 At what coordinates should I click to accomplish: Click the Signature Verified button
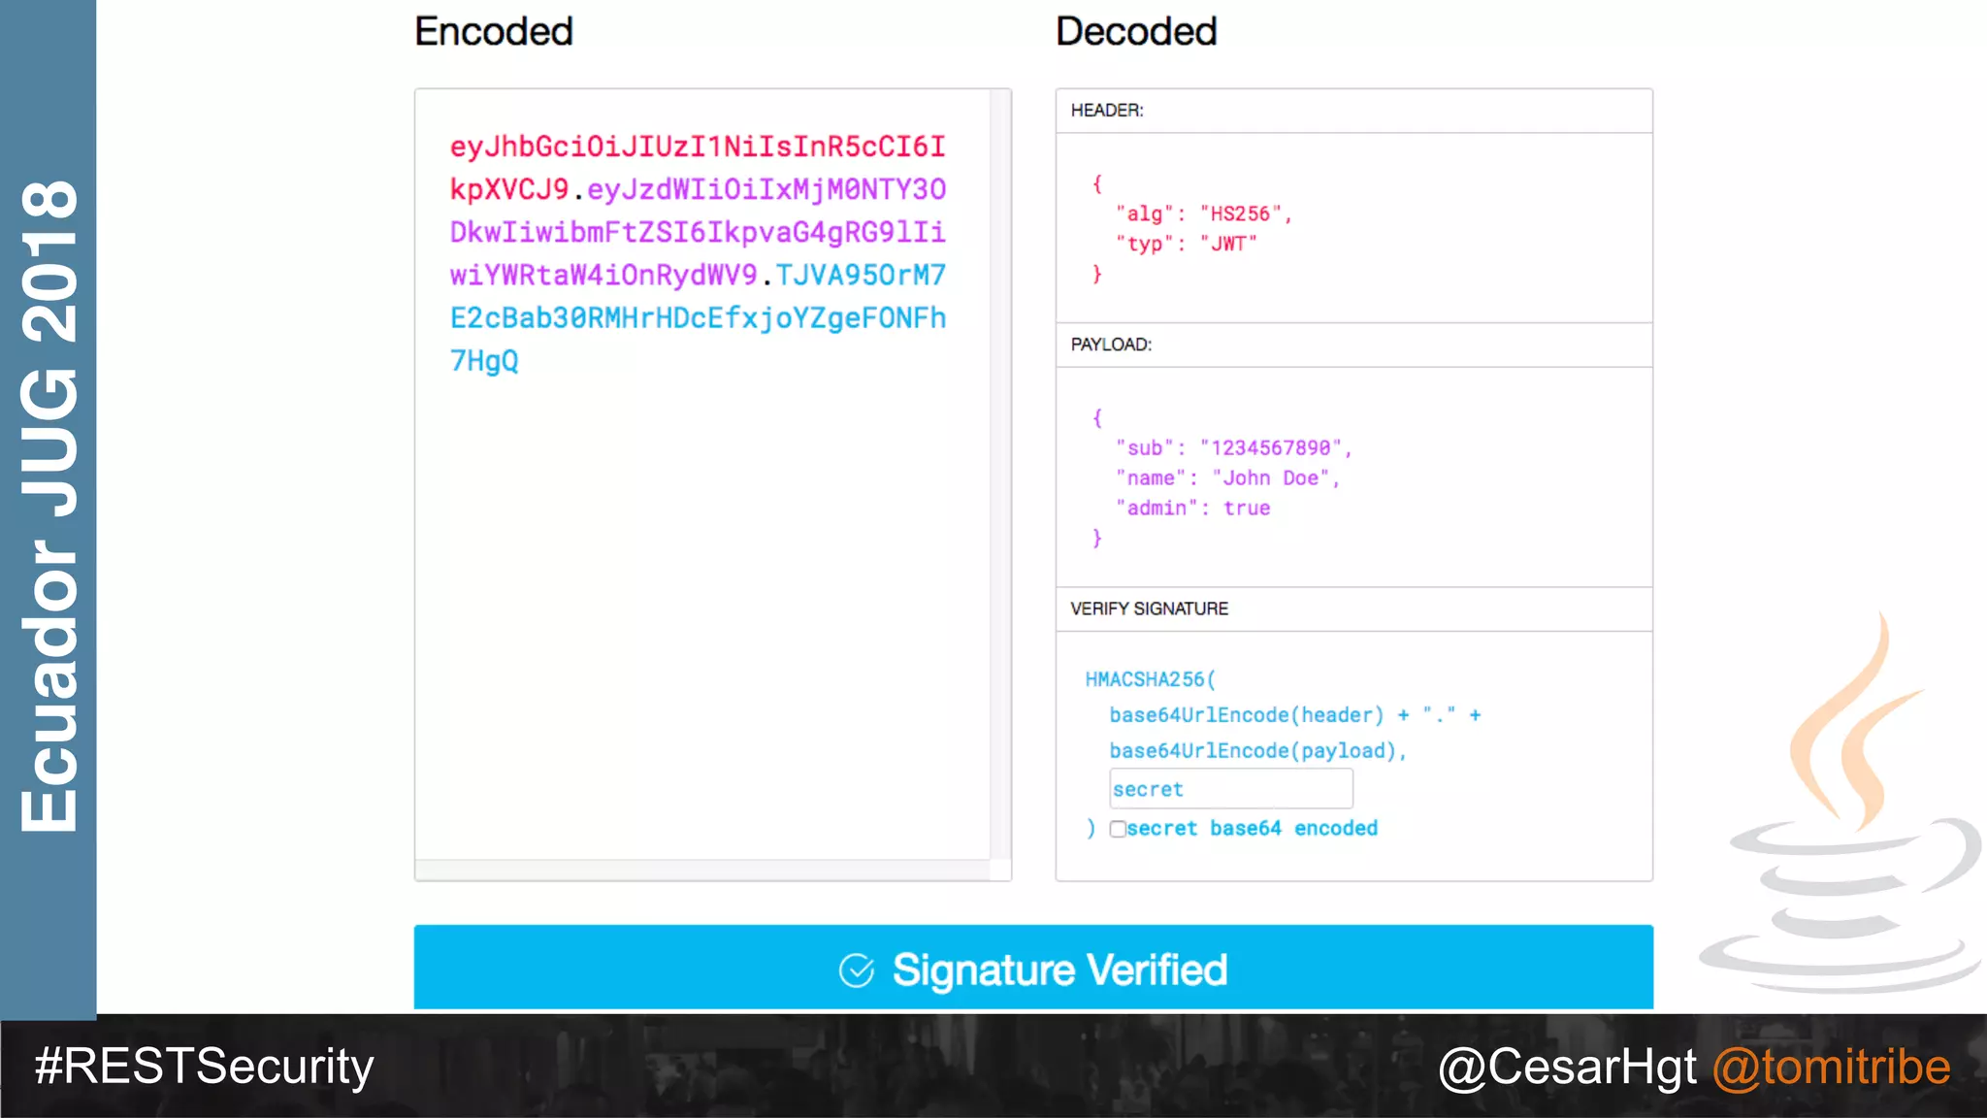tap(1058, 969)
